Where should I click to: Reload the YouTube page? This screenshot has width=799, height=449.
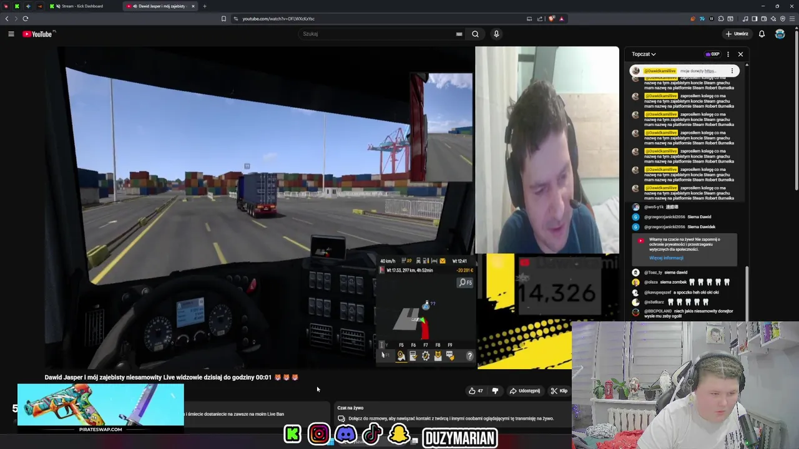click(26, 19)
